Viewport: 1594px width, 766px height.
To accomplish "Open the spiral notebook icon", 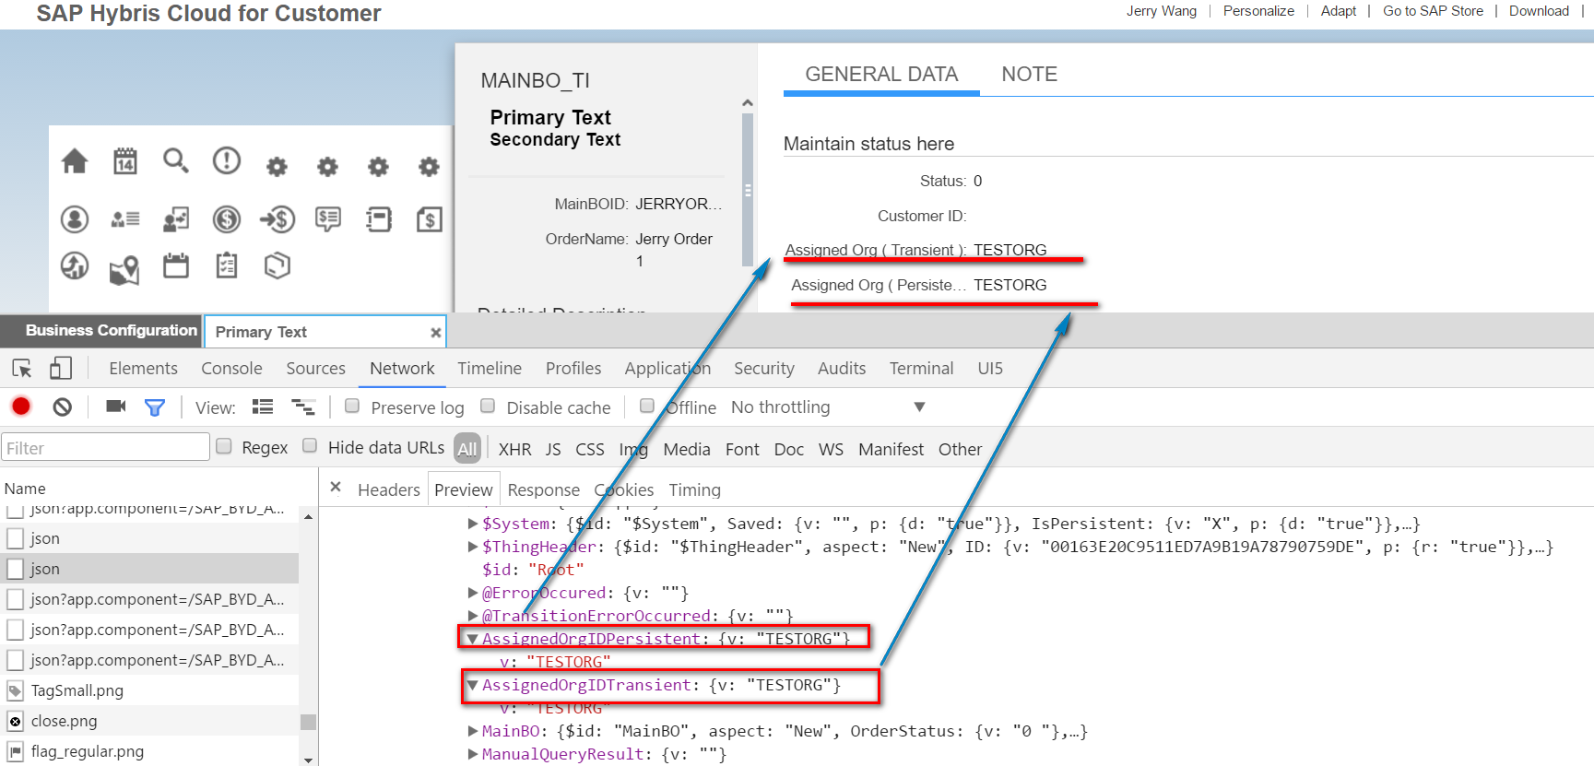I will [378, 219].
